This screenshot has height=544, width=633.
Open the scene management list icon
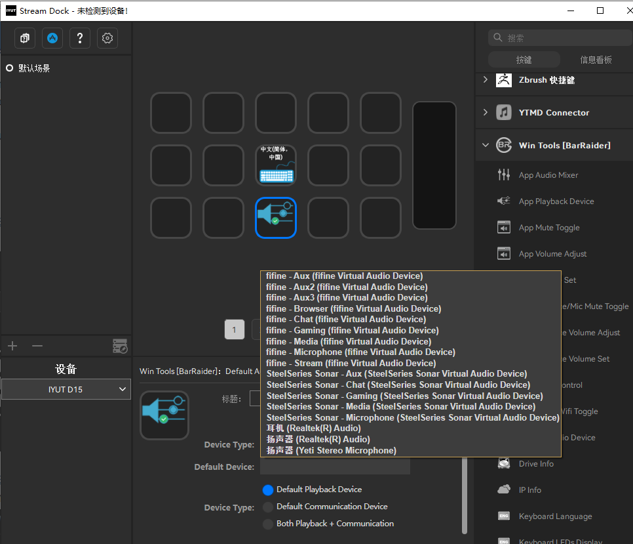(x=120, y=346)
